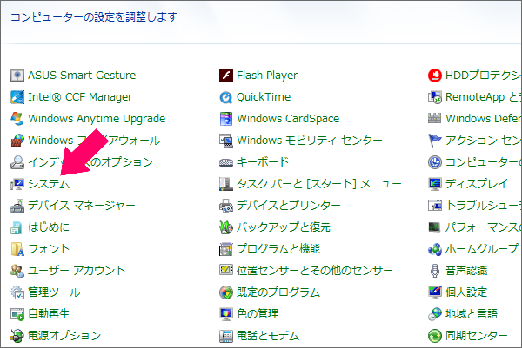This screenshot has width=522, height=348.
Task: Click the 同期センター link
Action: click(477, 336)
